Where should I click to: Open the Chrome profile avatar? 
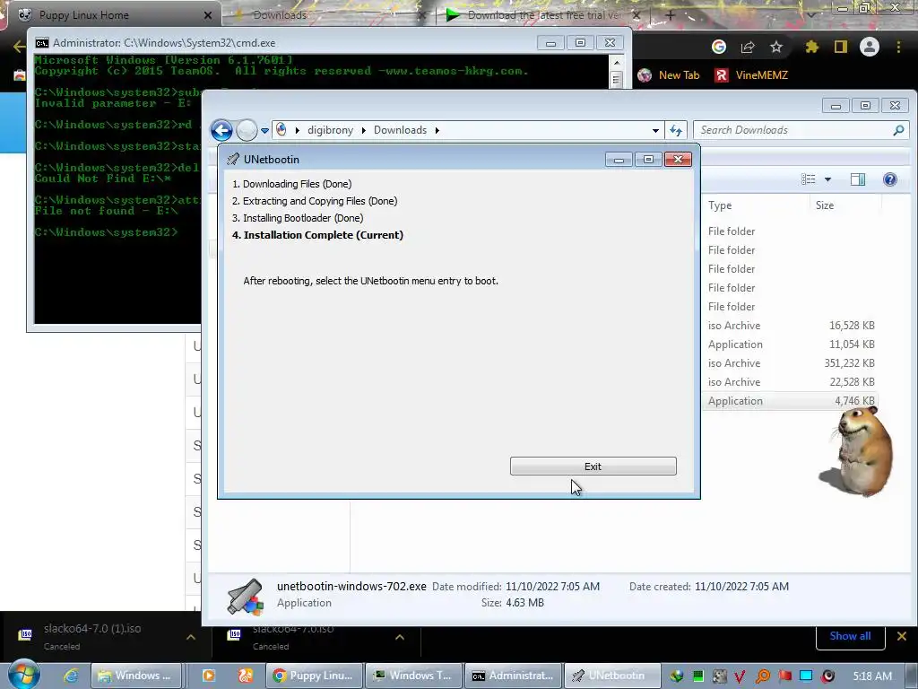(870, 47)
